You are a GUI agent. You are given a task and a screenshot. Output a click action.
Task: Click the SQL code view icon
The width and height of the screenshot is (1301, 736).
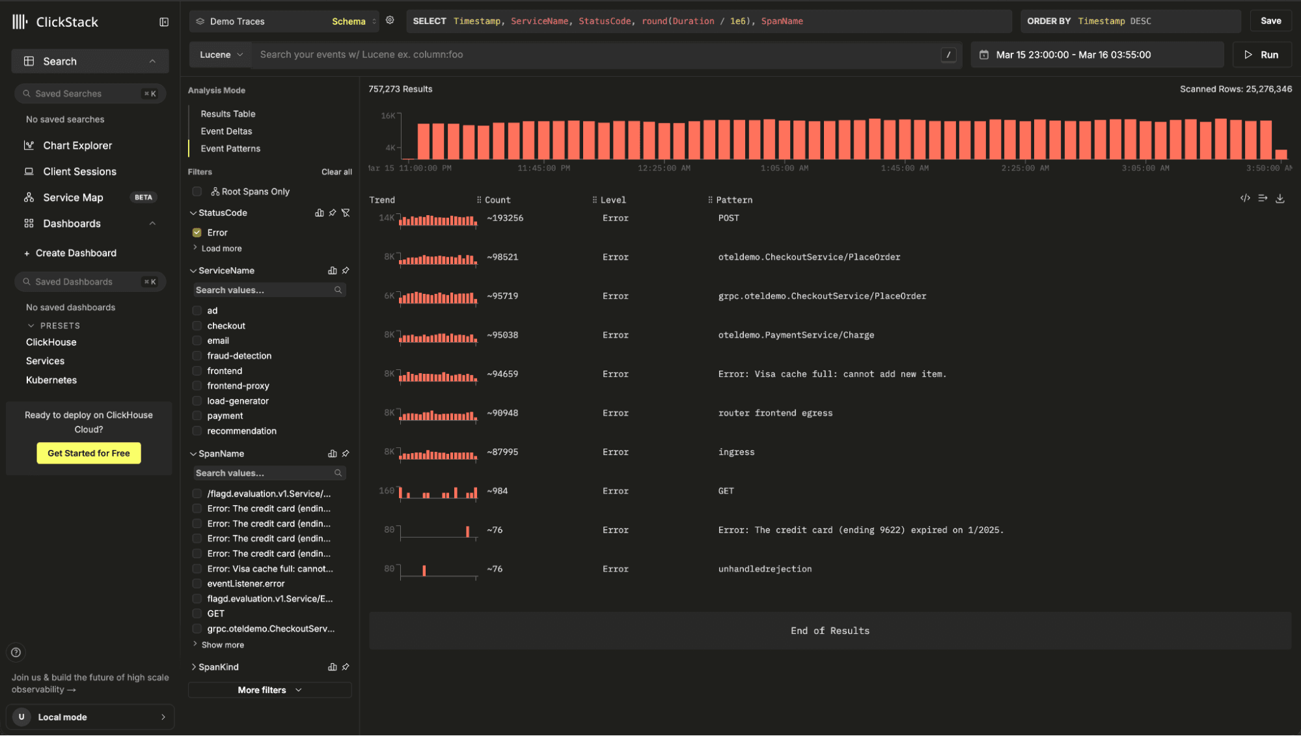click(x=1245, y=199)
